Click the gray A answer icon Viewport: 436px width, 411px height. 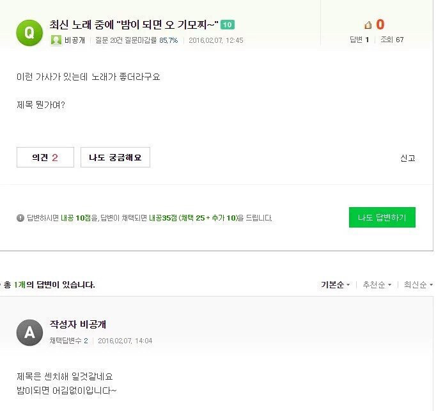click(x=29, y=332)
